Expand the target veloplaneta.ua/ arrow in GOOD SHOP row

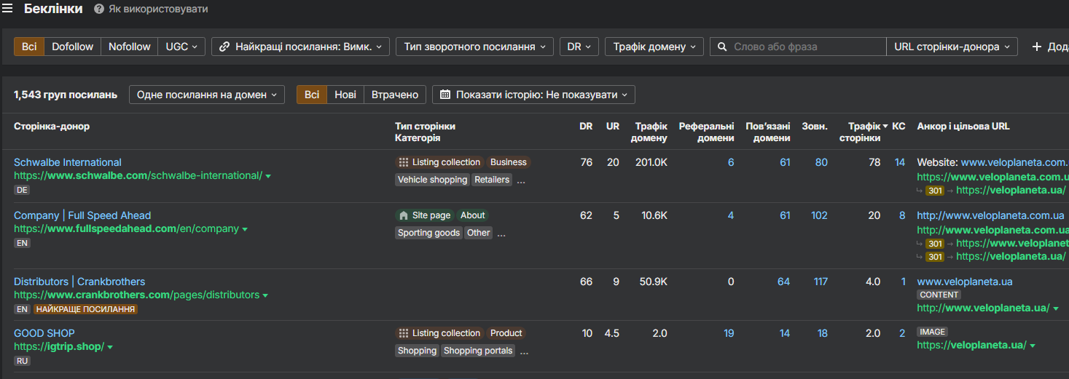pyautogui.click(x=1033, y=346)
